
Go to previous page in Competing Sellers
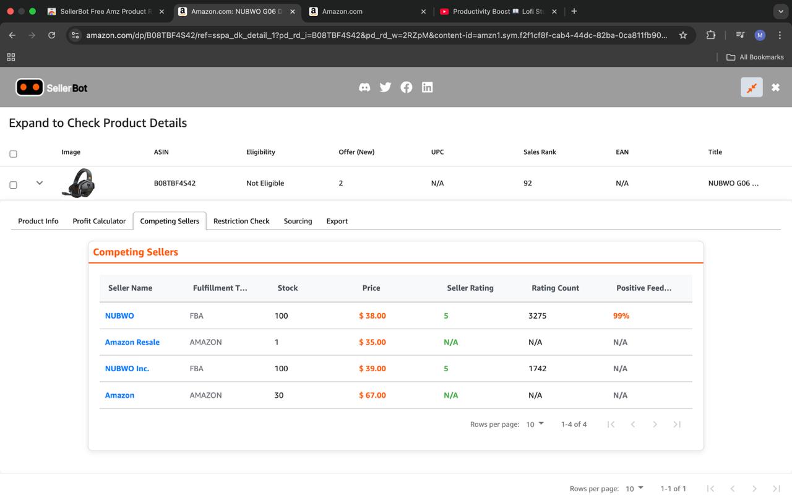point(633,424)
